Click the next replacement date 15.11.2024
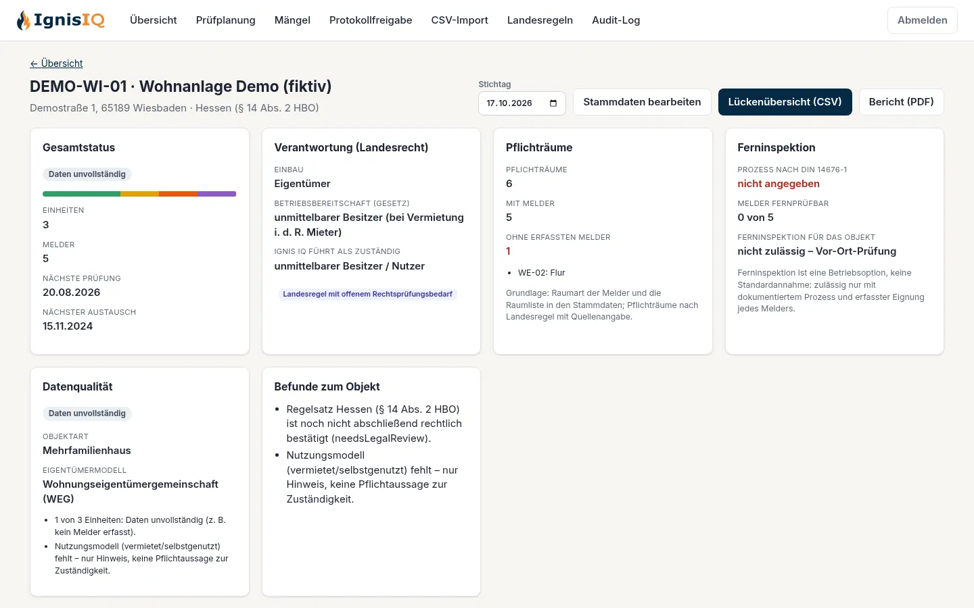974x608 pixels. pyautogui.click(x=68, y=326)
